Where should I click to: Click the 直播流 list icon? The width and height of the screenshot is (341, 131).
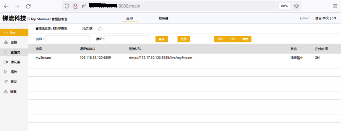pos(6,52)
